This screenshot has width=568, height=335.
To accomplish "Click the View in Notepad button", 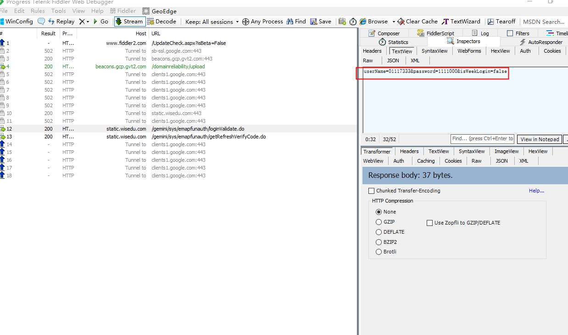I will (x=540, y=139).
